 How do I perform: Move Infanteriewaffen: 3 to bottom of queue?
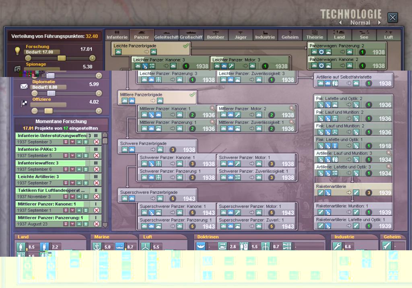(x=66, y=169)
